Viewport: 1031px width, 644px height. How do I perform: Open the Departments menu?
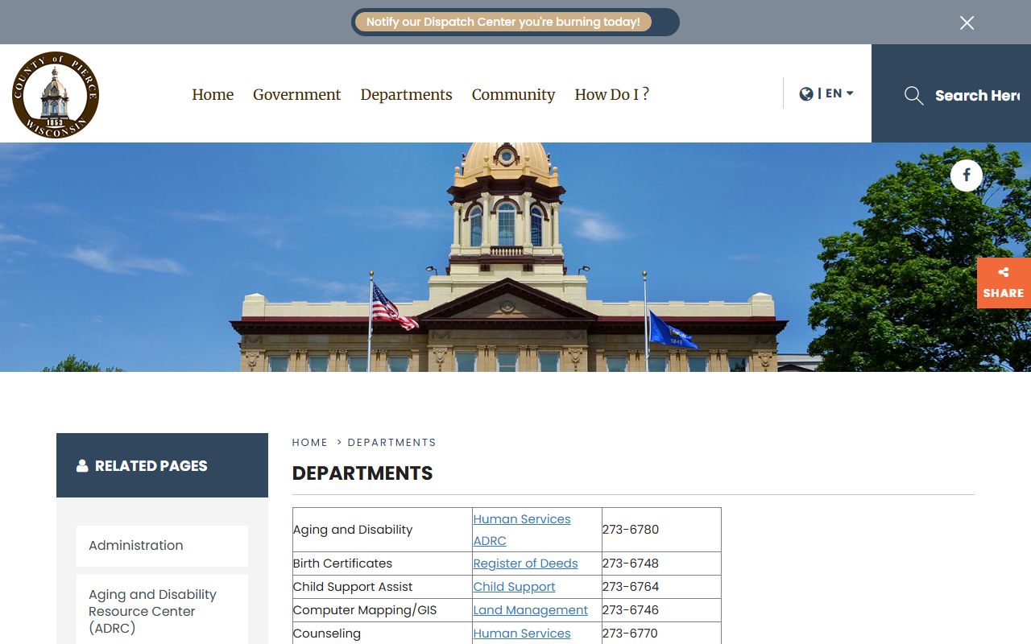click(x=406, y=94)
